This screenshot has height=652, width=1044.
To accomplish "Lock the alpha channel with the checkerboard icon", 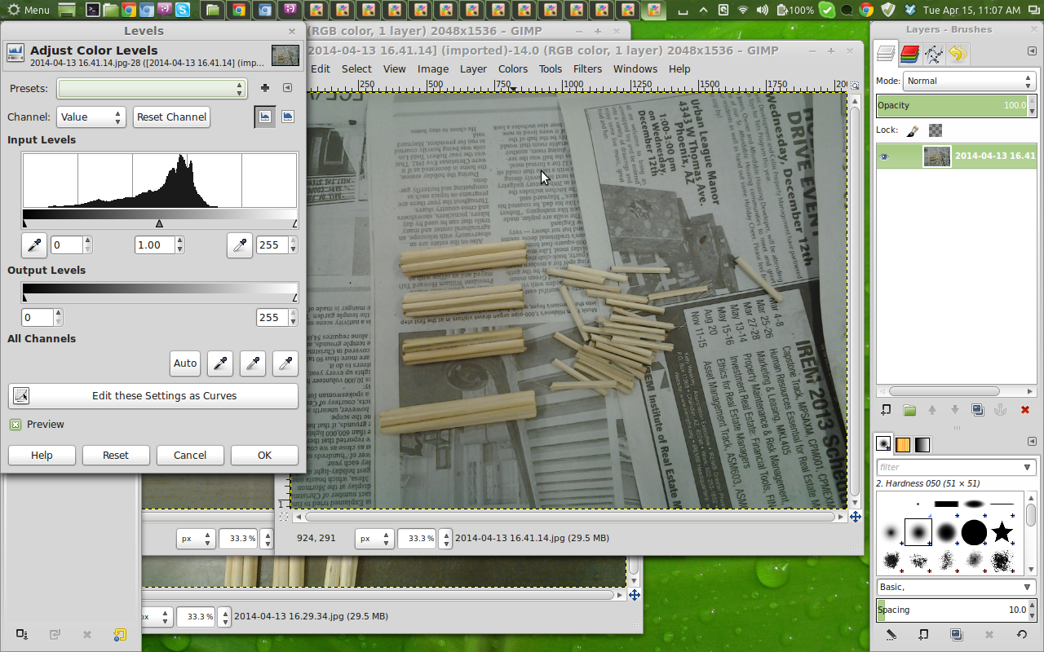I will coord(935,130).
